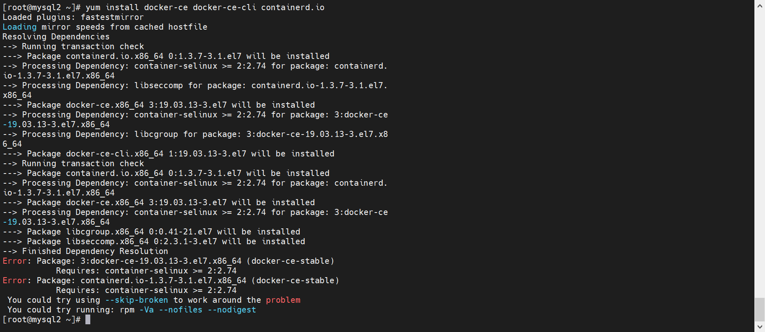Viewport: 765px width, 332px height.
Task: Click the scrollbar down arrow
Action: coord(760,326)
